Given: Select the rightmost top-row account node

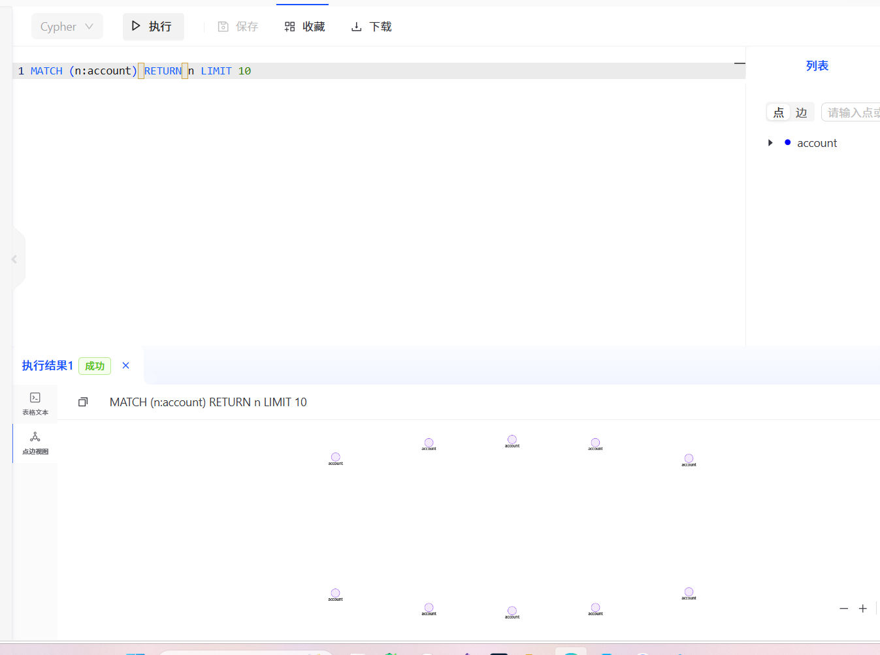Looking at the screenshot, I should (689, 458).
